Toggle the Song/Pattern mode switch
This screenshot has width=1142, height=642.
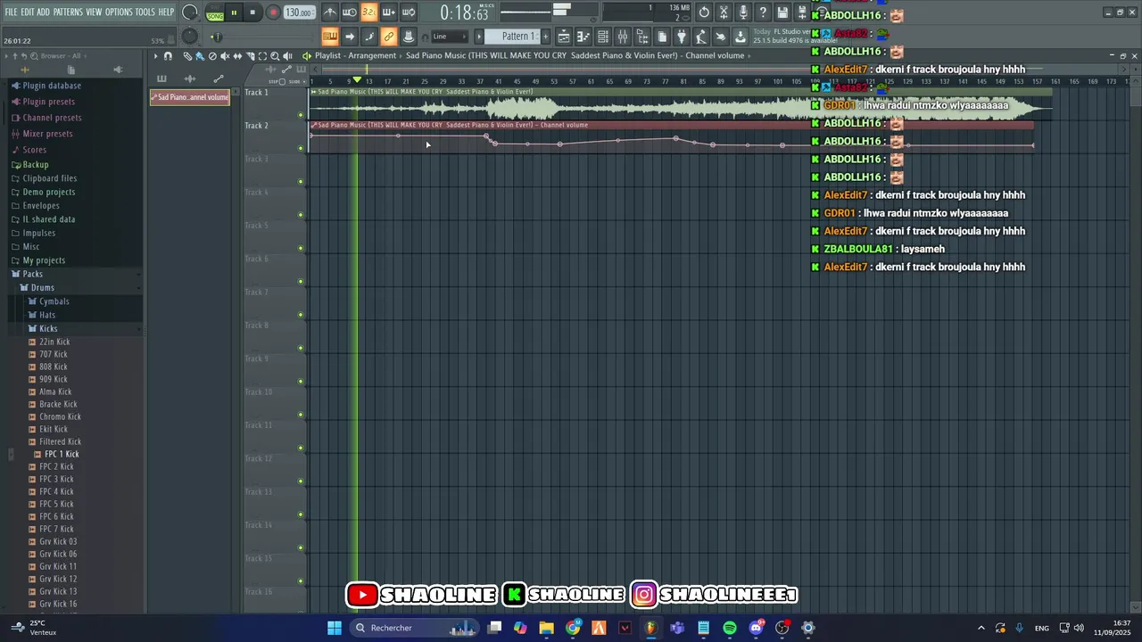tap(215, 12)
